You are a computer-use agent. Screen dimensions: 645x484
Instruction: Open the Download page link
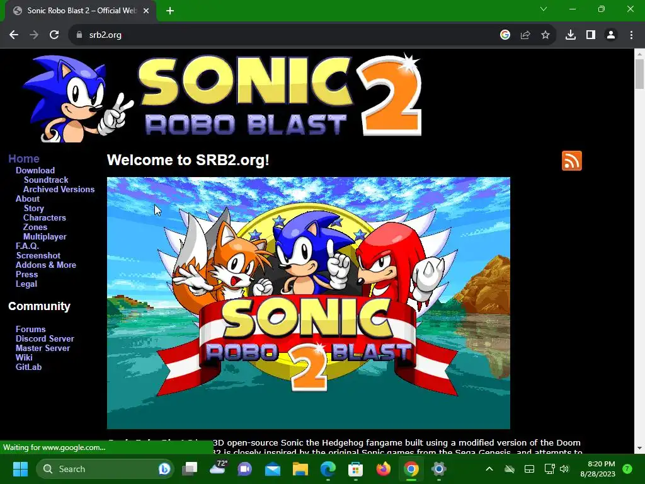pos(35,170)
